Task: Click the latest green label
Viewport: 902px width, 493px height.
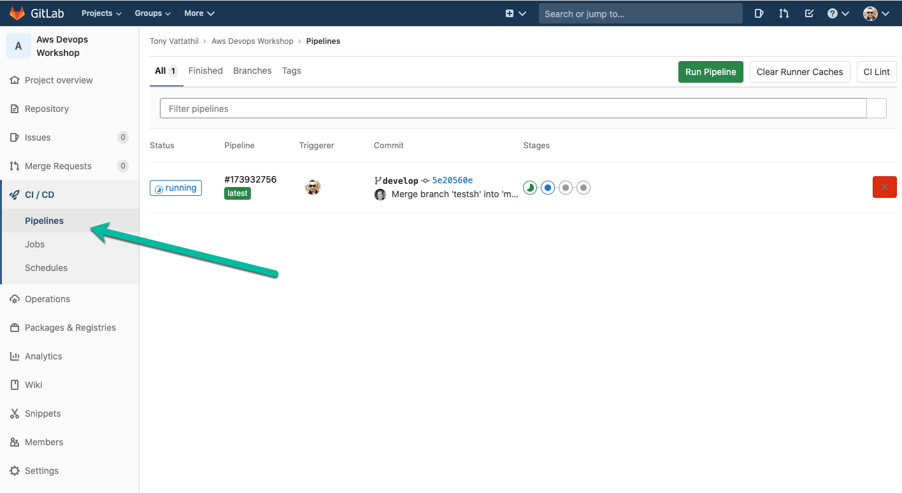Action: (238, 193)
